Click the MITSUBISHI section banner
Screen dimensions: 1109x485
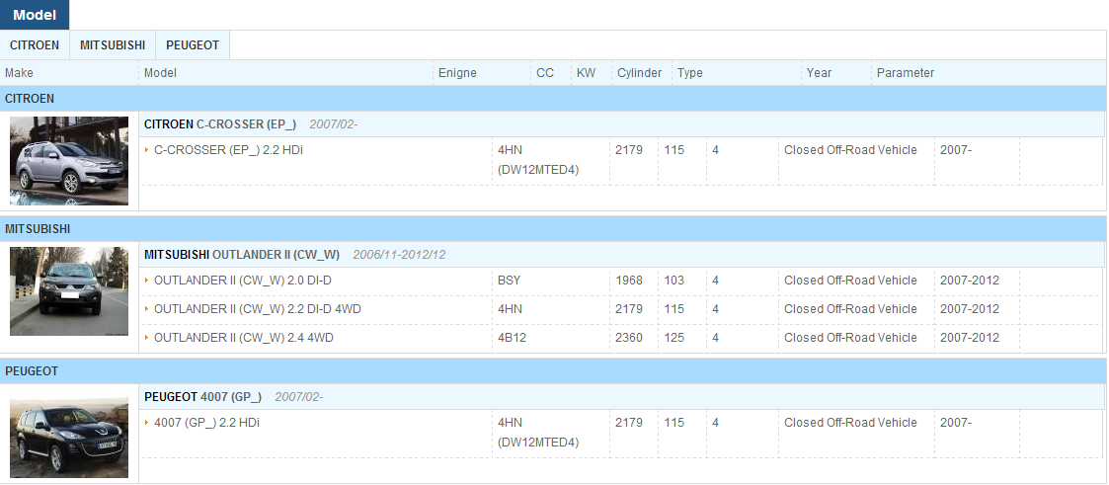pyautogui.click(x=553, y=229)
